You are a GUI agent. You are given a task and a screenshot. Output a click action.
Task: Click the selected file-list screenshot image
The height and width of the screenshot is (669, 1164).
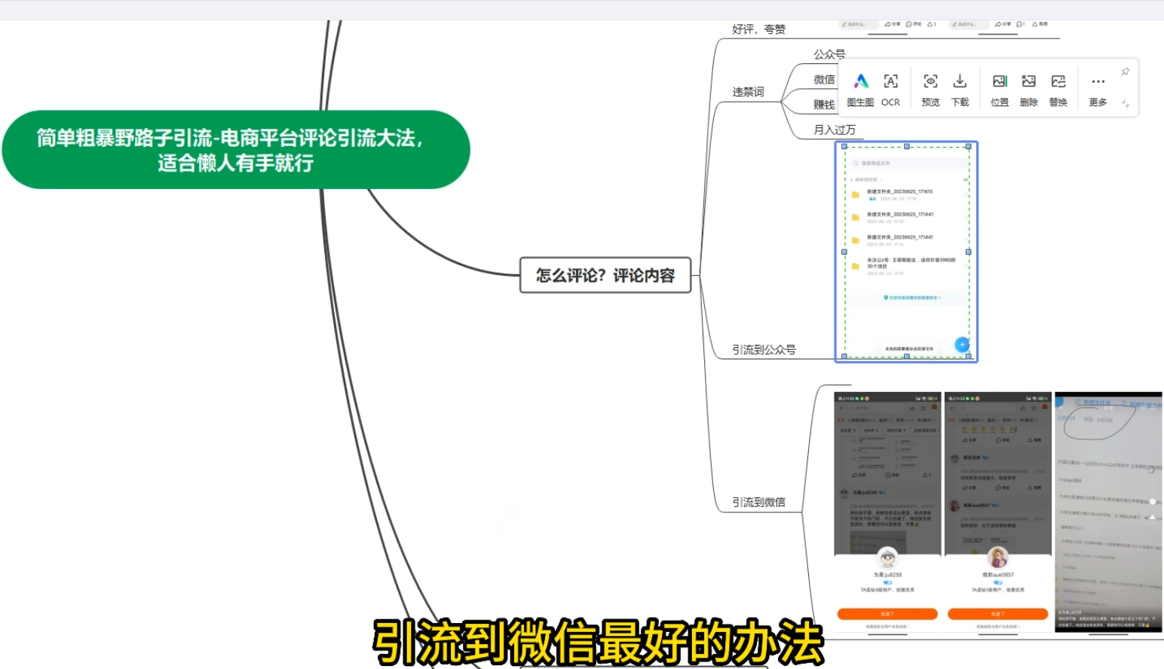906,252
